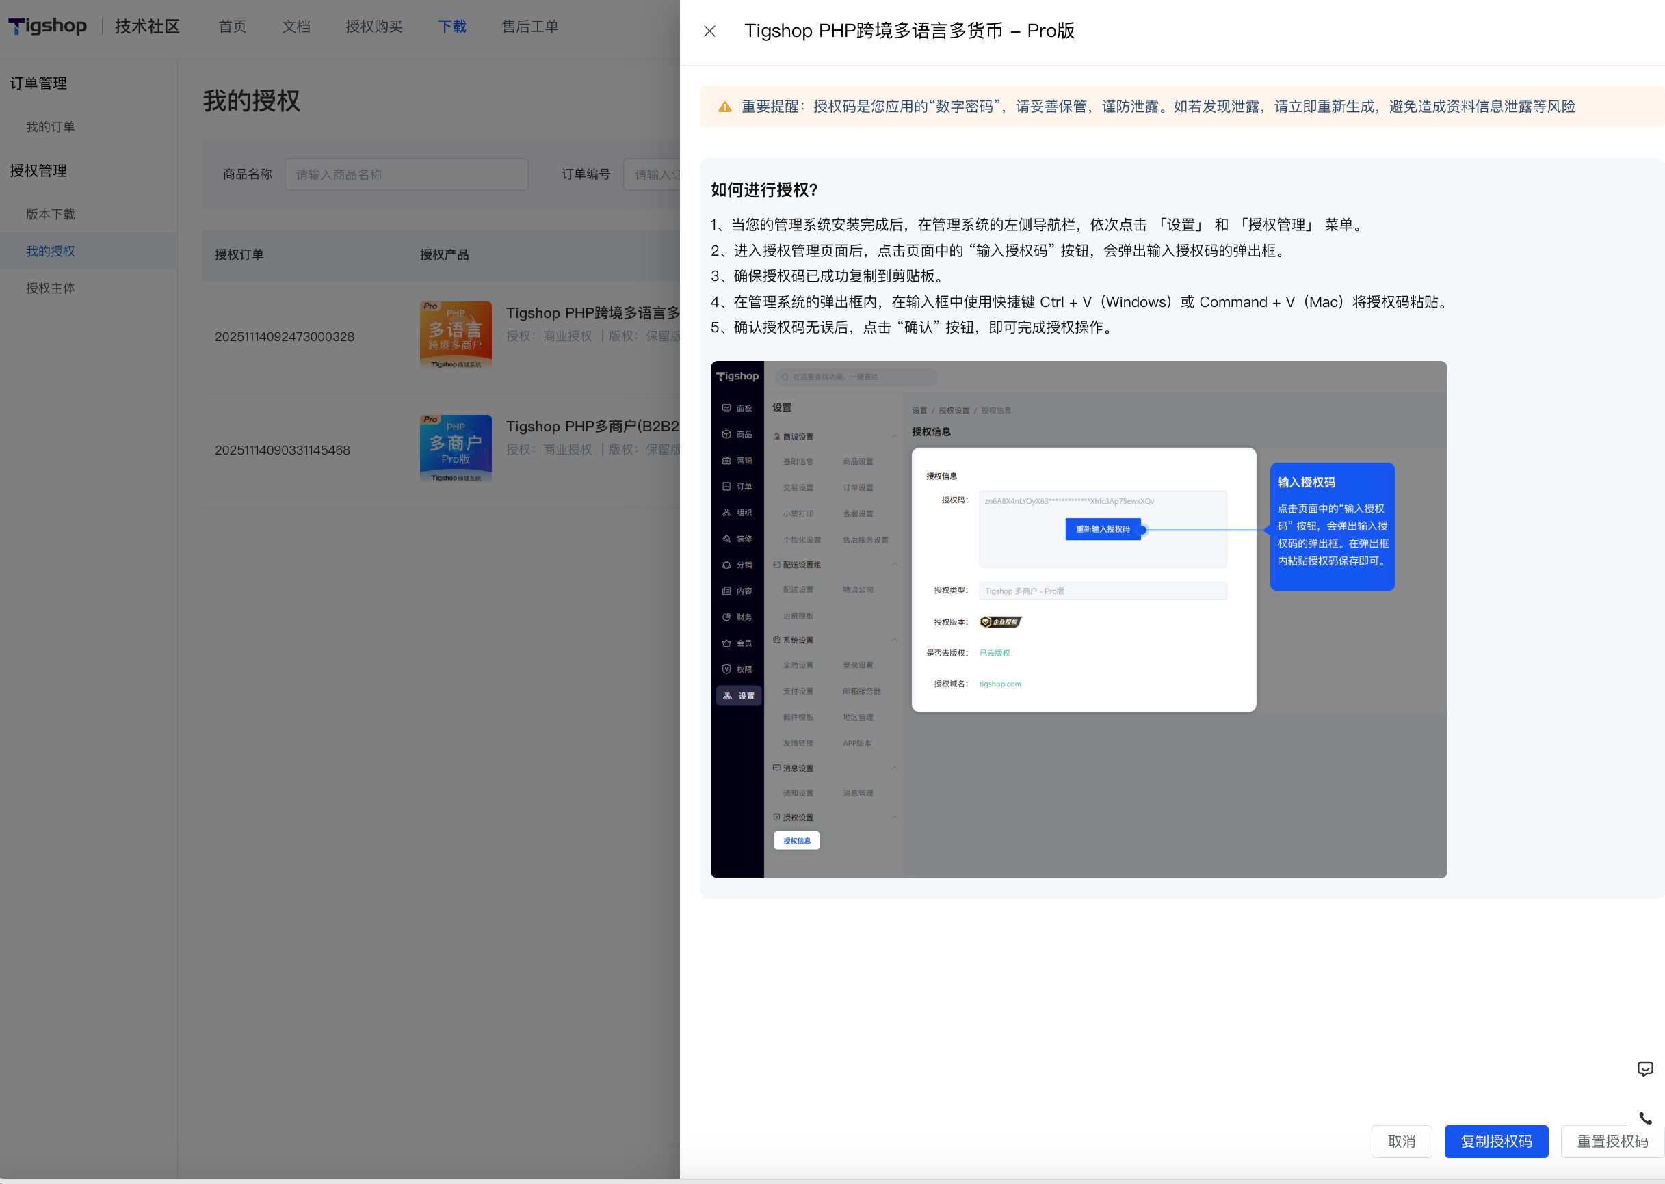The height and width of the screenshot is (1184, 1665).
Task: Open the 文档 navigation tab
Action: (296, 27)
